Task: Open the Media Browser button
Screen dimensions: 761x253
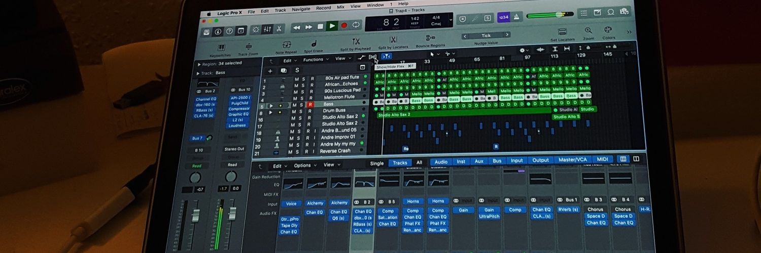Action: (x=624, y=12)
